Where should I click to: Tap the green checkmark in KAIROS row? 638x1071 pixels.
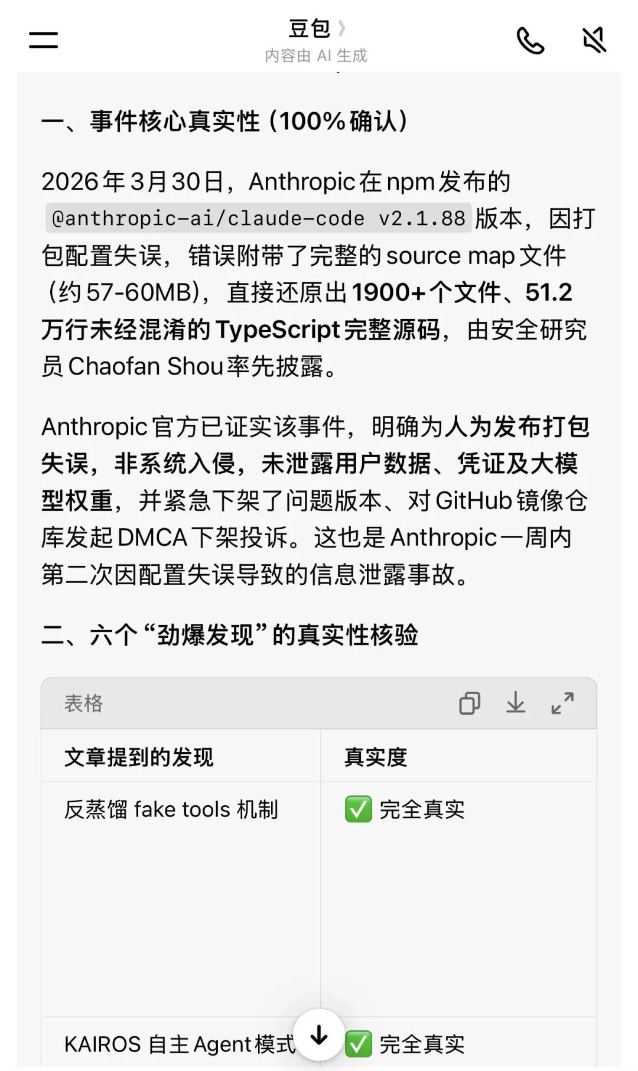coord(358,1044)
